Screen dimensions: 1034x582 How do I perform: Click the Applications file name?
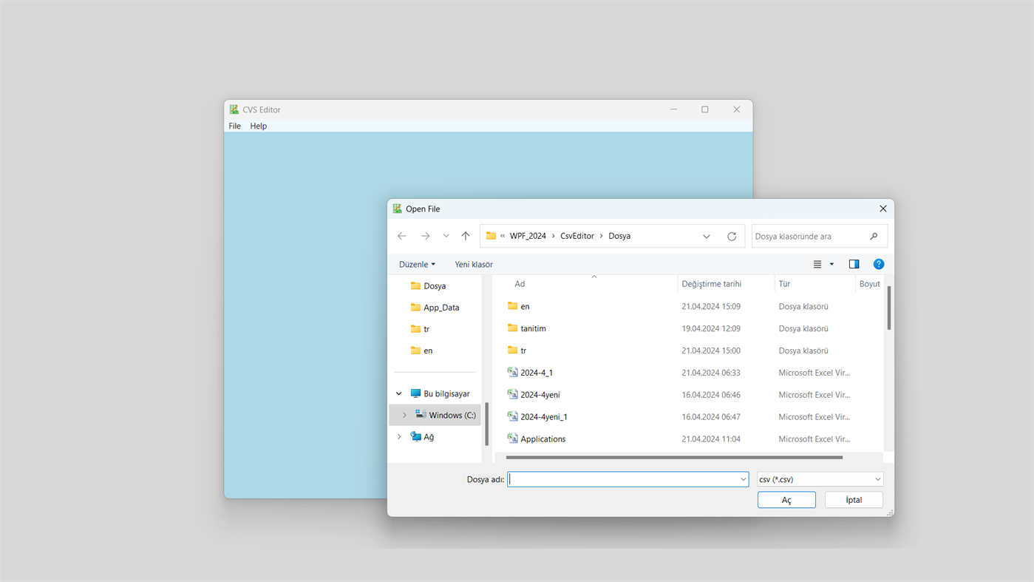[x=542, y=439]
